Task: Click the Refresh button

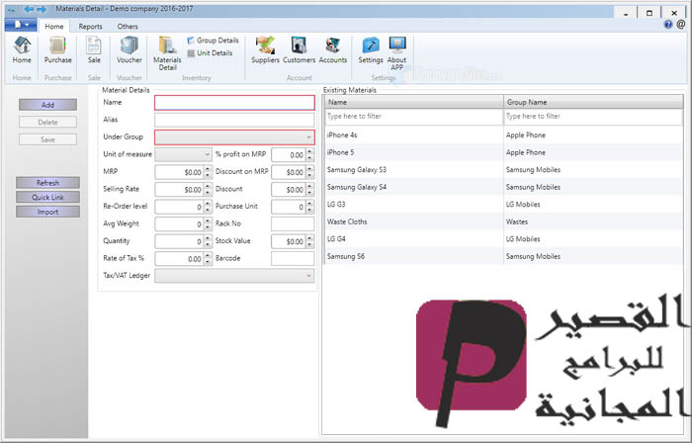Action: (47, 183)
